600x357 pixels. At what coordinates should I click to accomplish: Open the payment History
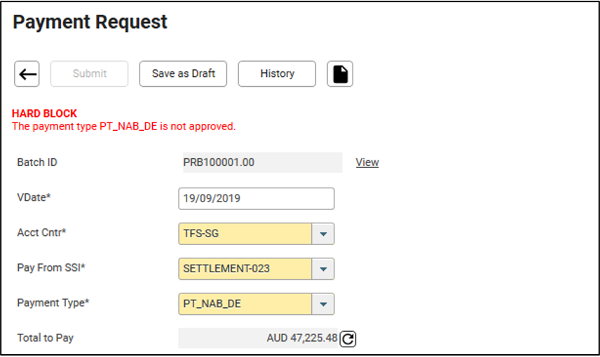[x=277, y=73]
